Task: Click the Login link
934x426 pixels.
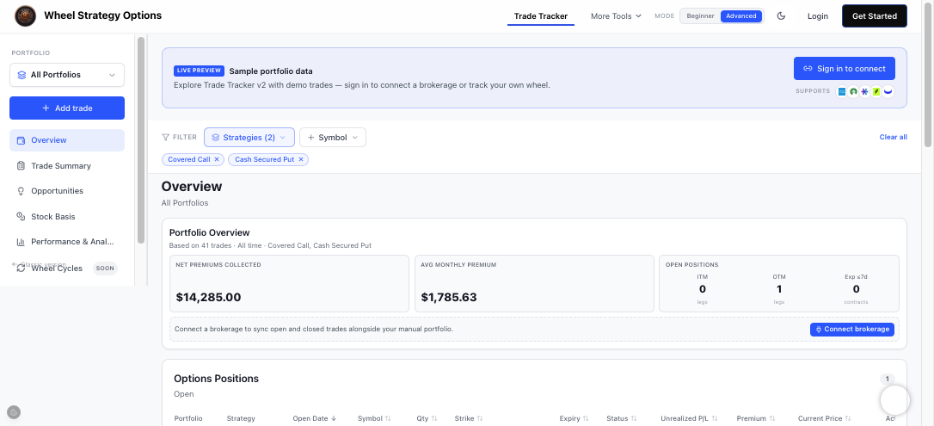Action: (x=818, y=16)
